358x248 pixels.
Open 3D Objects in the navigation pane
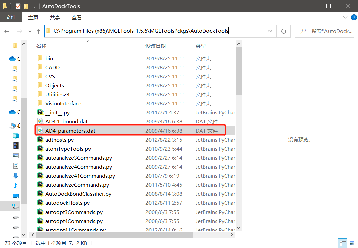pos(15,136)
